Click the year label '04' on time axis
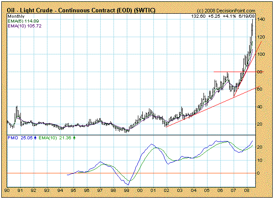Screen dimensions: 274x199 [x=194, y=190]
